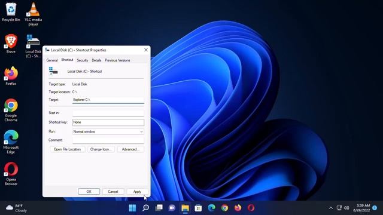Click the Shortcut key field
This screenshot has width=383, height=215.
click(108, 122)
